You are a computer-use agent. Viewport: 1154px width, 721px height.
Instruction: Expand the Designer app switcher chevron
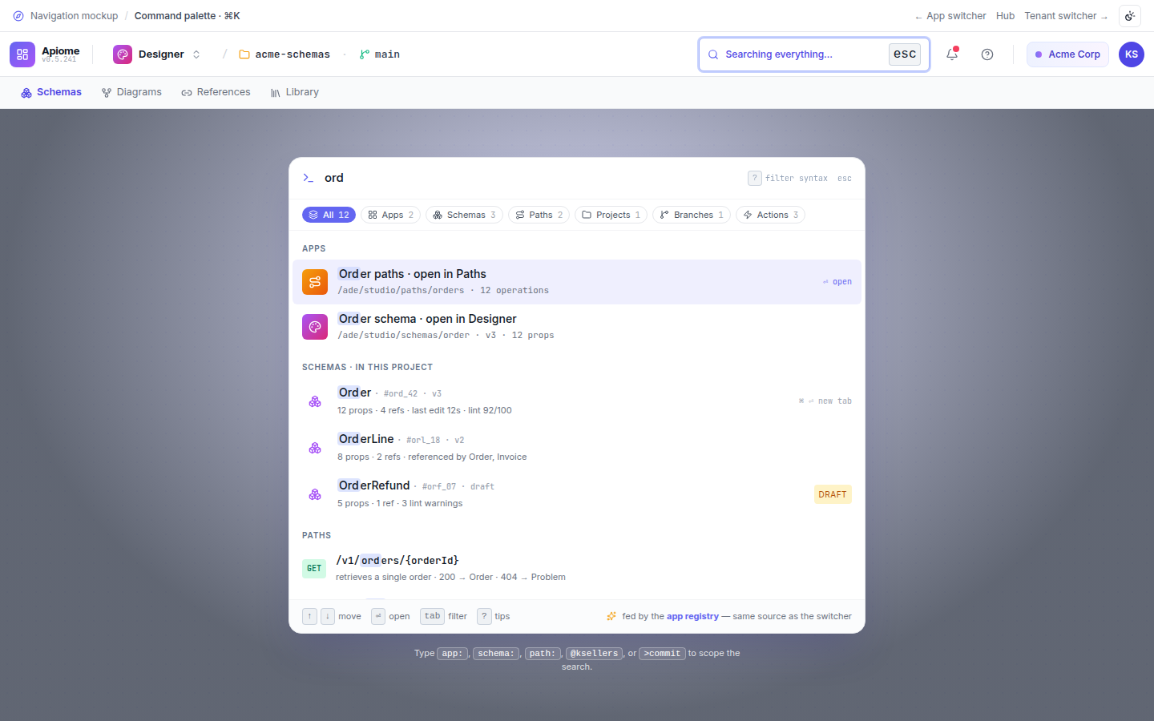(x=196, y=54)
